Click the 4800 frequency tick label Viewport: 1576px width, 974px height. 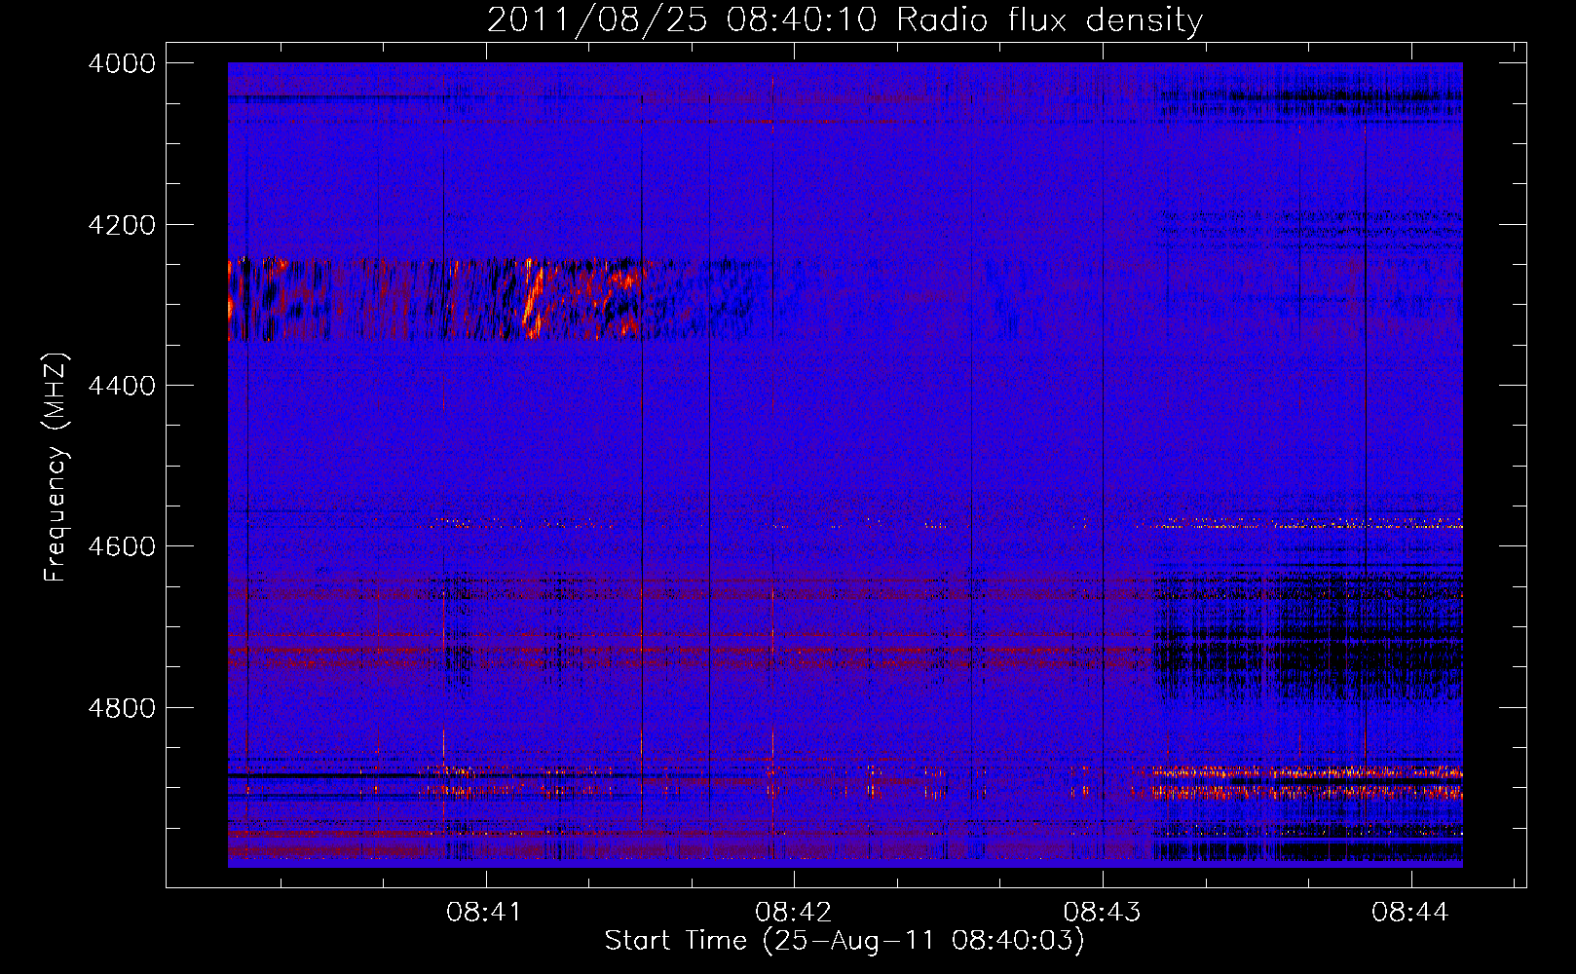[x=122, y=708]
